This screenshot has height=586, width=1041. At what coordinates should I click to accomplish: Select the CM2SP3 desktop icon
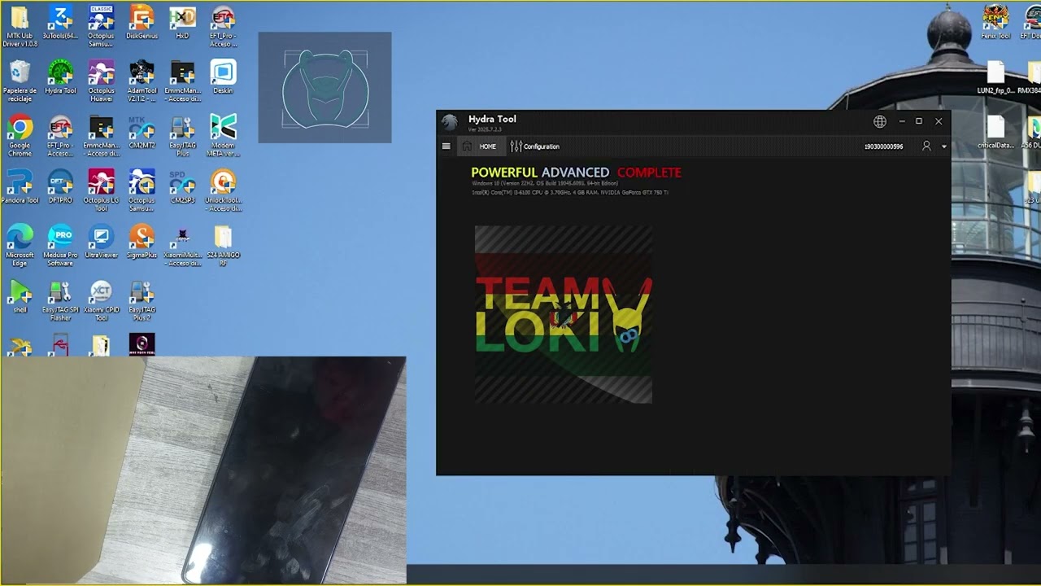point(182,186)
